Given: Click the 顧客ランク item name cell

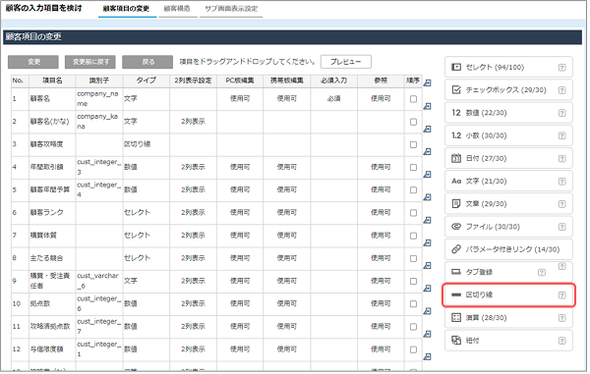Looking at the screenshot, I should point(52,213).
